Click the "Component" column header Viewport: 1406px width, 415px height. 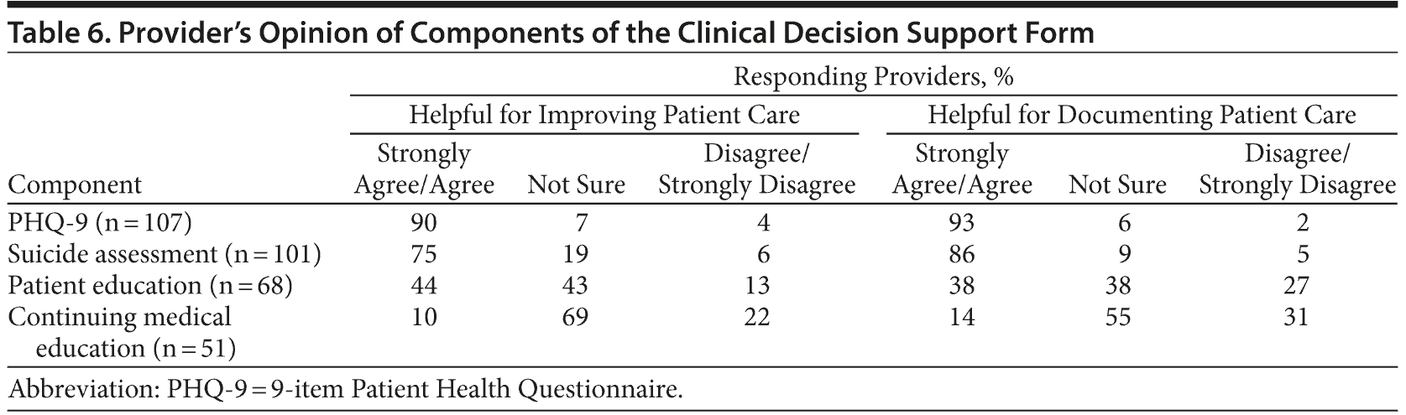(x=75, y=184)
